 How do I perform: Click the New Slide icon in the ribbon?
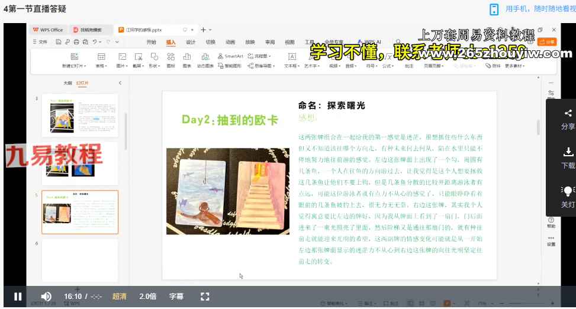tap(74, 56)
